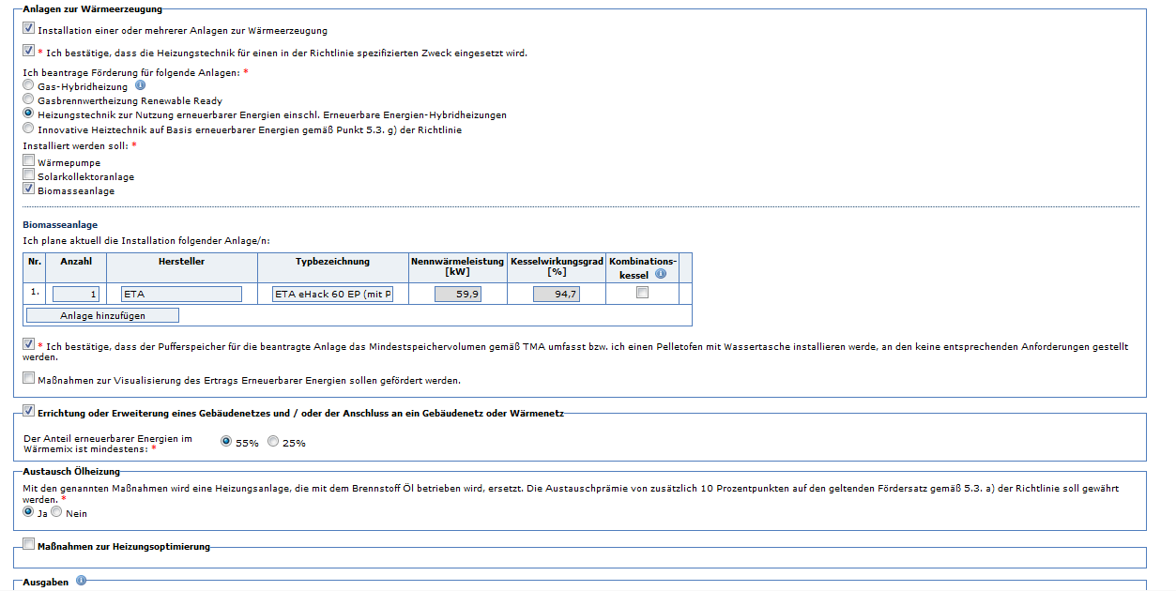Uncheck Errichtung oder Erweiterung eines Gebäudenetzes

(x=29, y=411)
